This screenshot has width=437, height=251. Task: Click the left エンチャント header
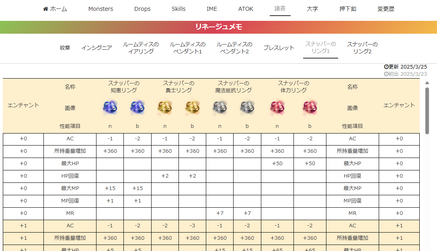pos(23,105)
